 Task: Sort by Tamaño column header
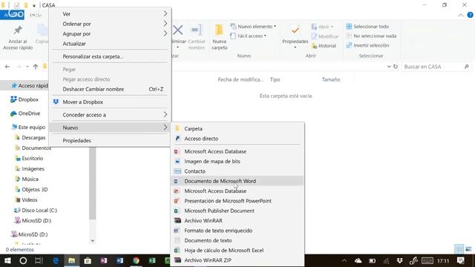(x=331, y=79)
